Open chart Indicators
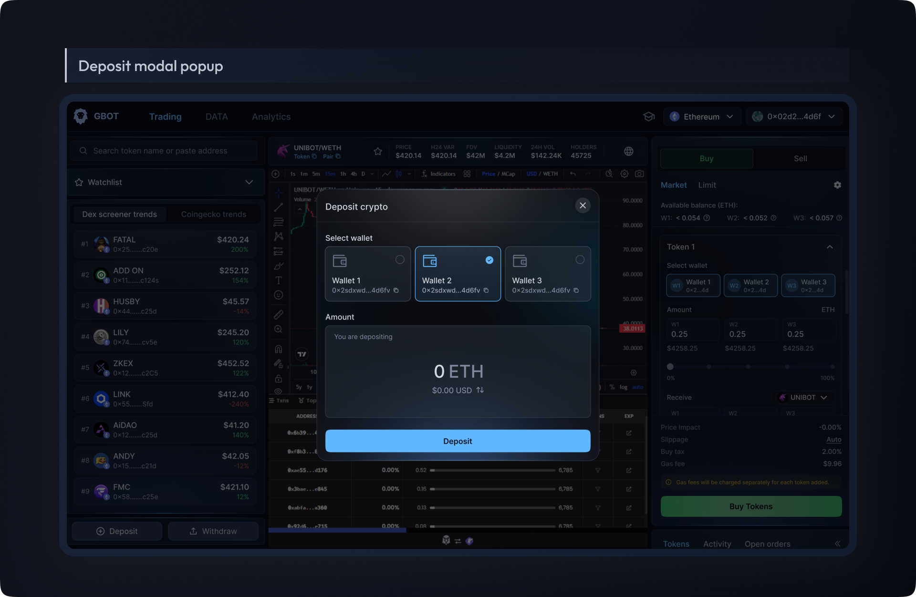The height and width of the screenshot is (597, 916). (x=438, y=174)
